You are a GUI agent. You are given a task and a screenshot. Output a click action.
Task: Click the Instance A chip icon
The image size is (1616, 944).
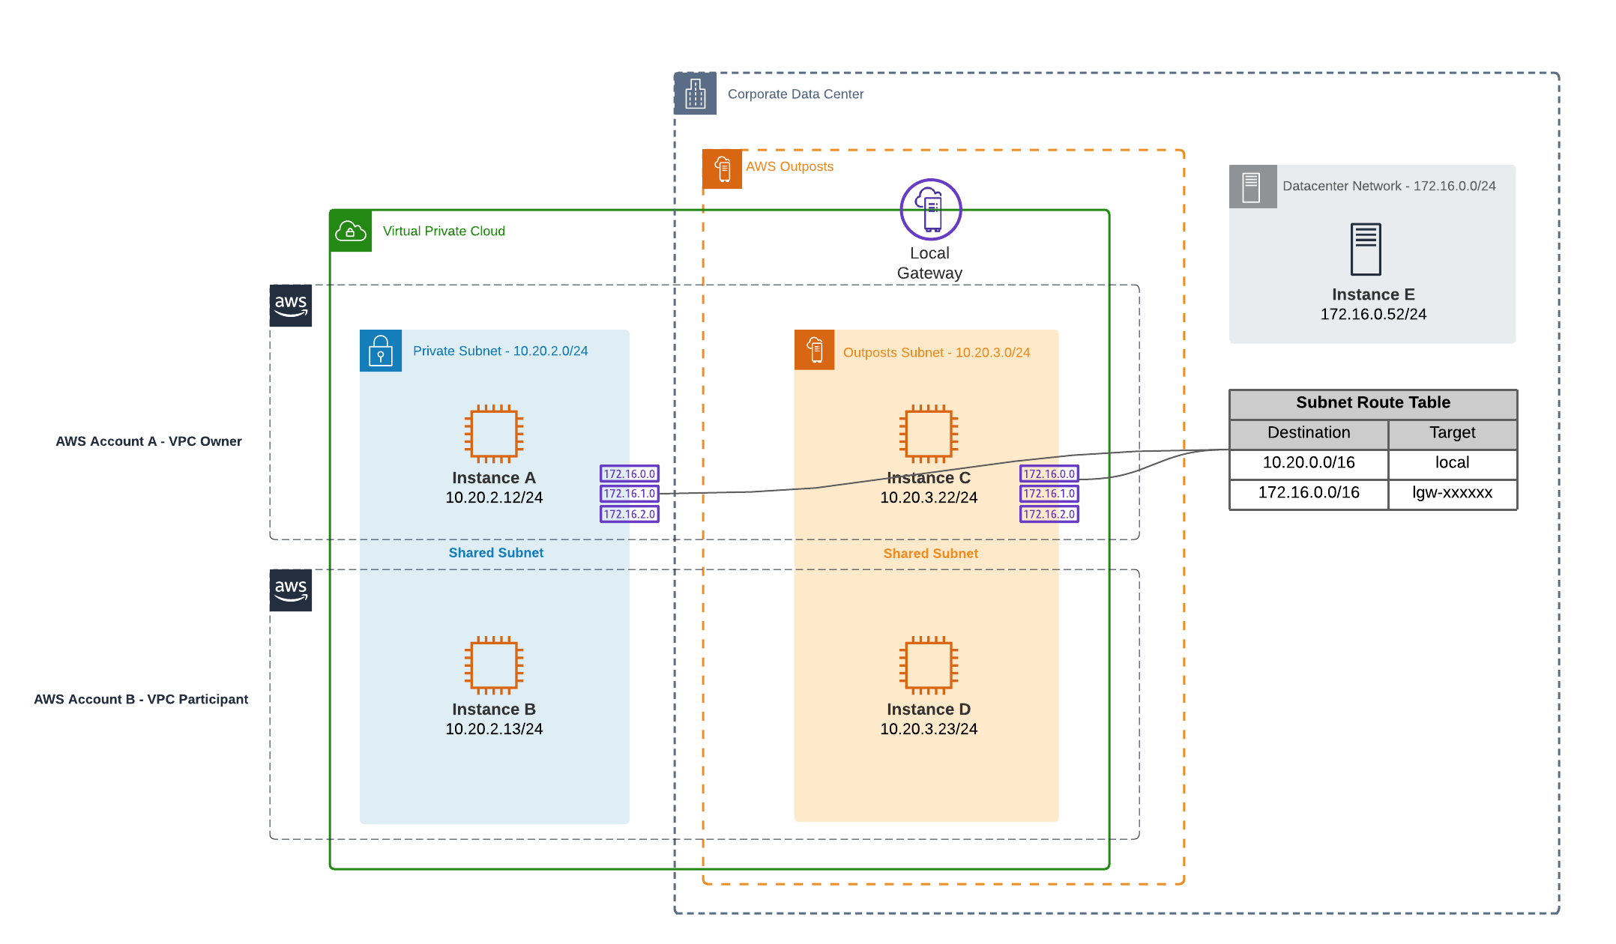point(494,434)
